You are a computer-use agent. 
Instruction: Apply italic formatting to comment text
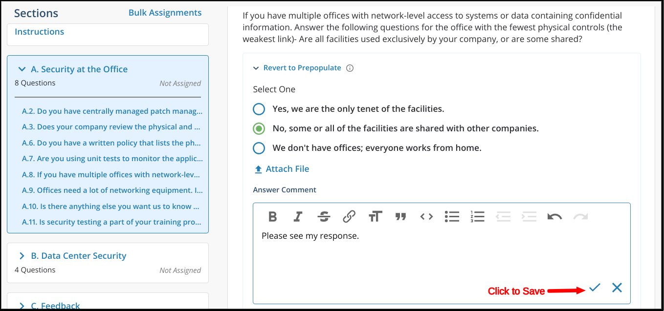[298, 216]
